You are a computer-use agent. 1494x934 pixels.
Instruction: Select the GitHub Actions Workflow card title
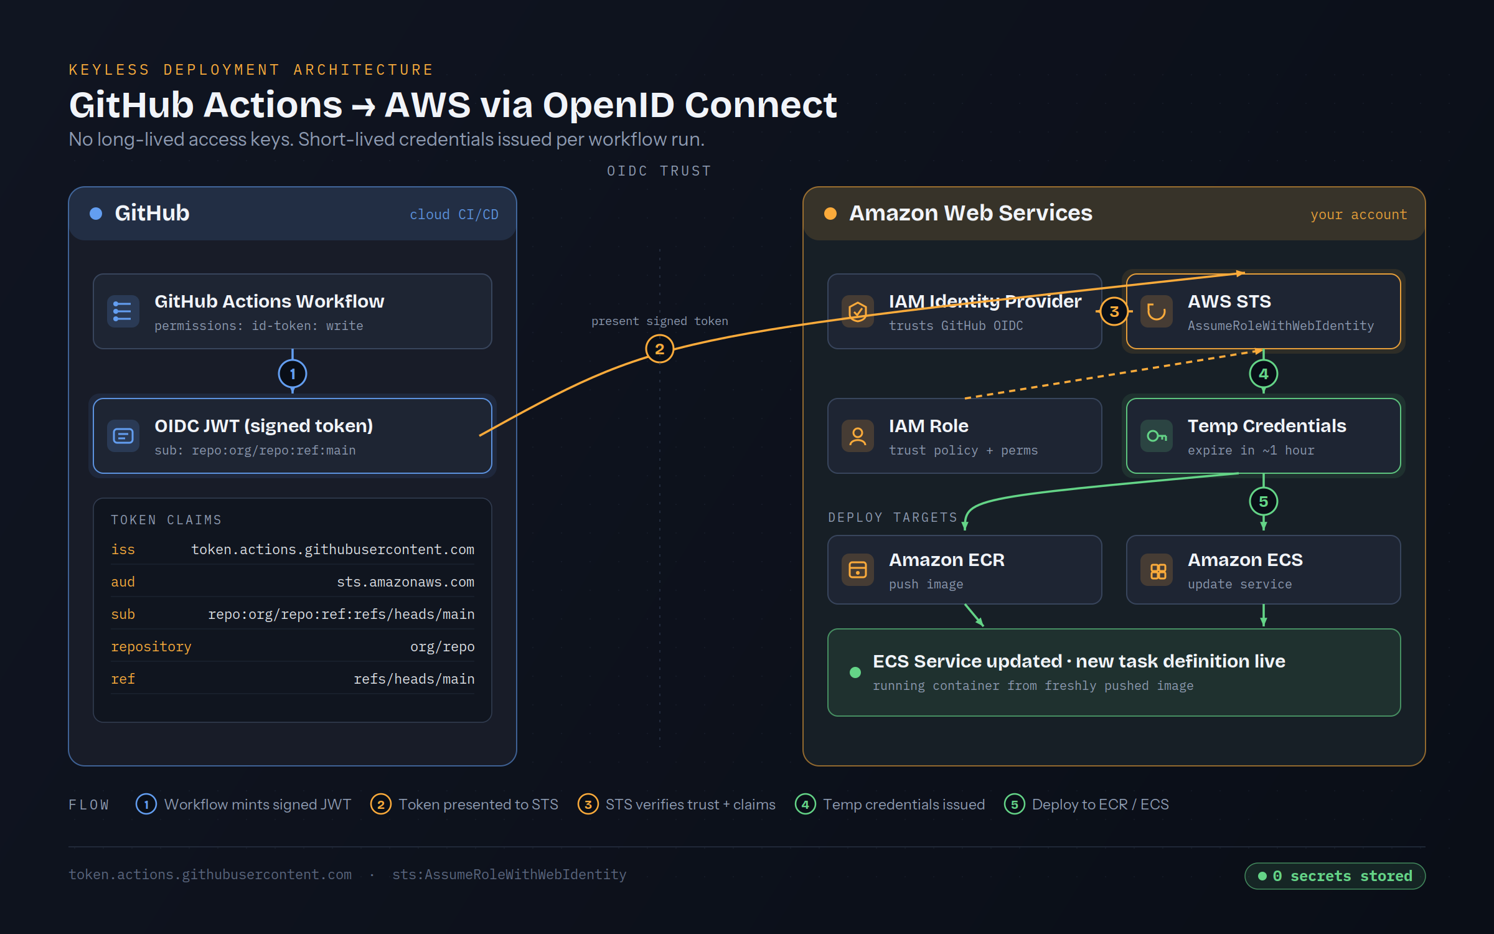tap(269, 301)
